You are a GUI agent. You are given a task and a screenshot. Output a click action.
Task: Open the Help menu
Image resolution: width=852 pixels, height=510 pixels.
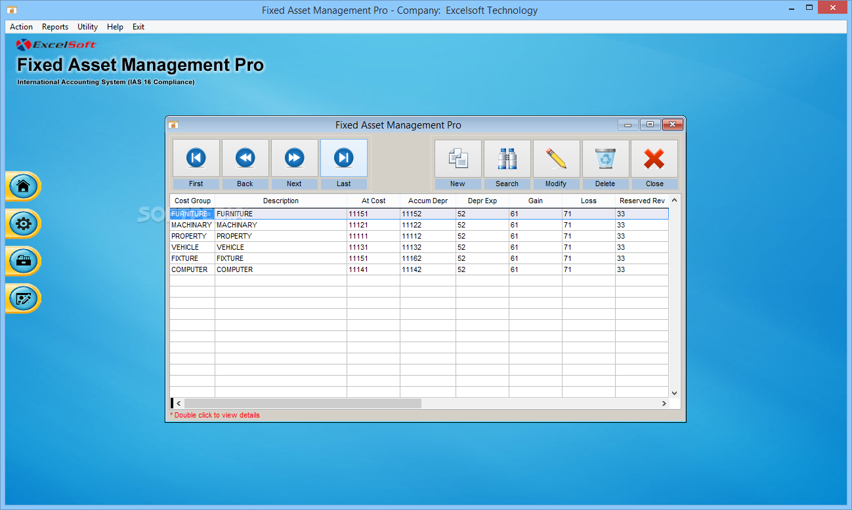click(x=115, y=27)
